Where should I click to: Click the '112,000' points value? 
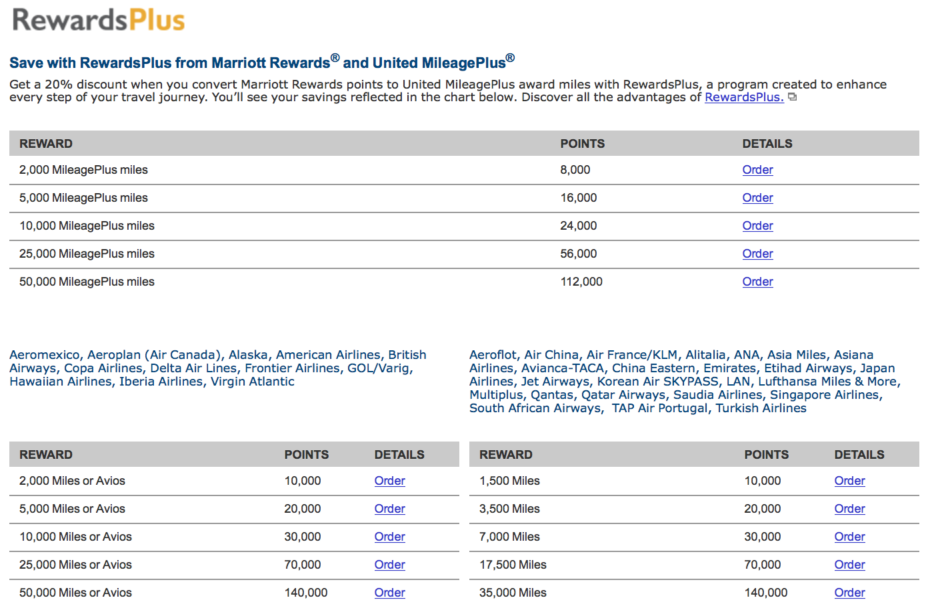[x=581, y=282]
